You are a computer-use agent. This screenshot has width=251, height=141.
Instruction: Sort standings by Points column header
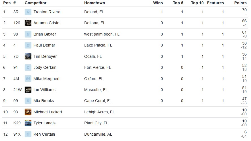point(240,3)
